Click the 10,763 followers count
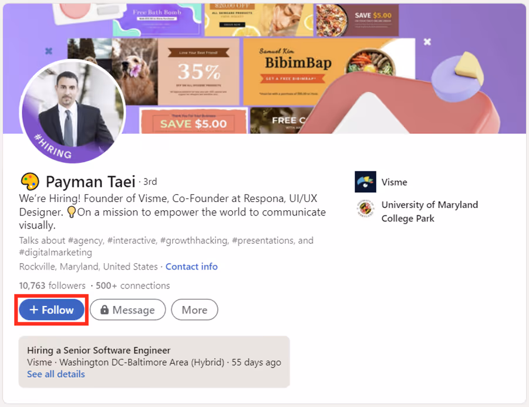529x407 pixels. [x=52, y=285]
